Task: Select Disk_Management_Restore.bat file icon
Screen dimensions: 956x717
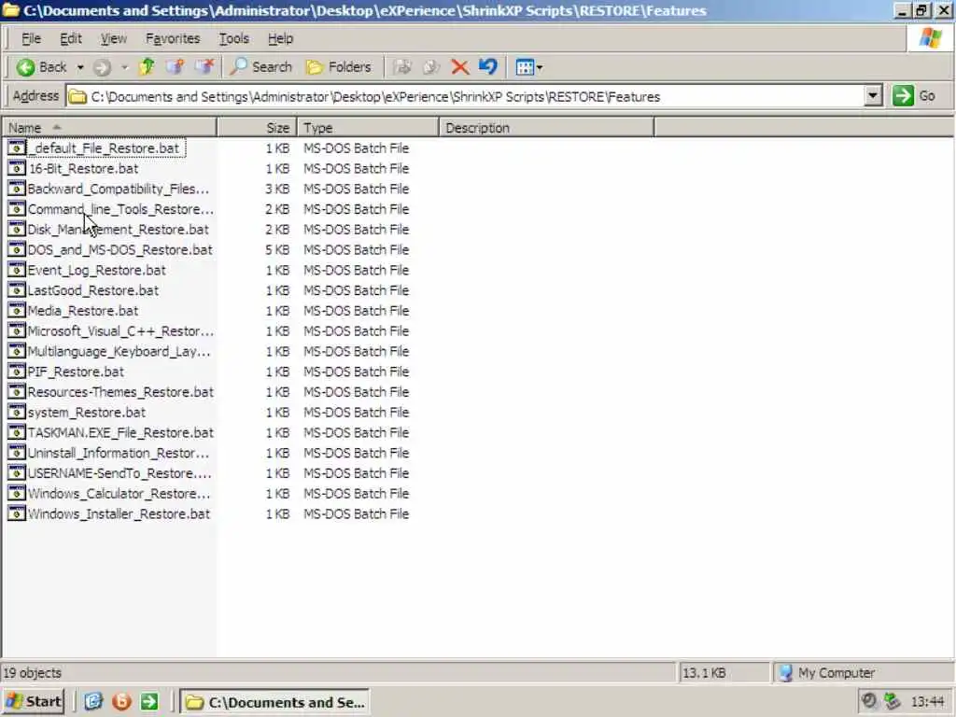Action: [17, 230]
